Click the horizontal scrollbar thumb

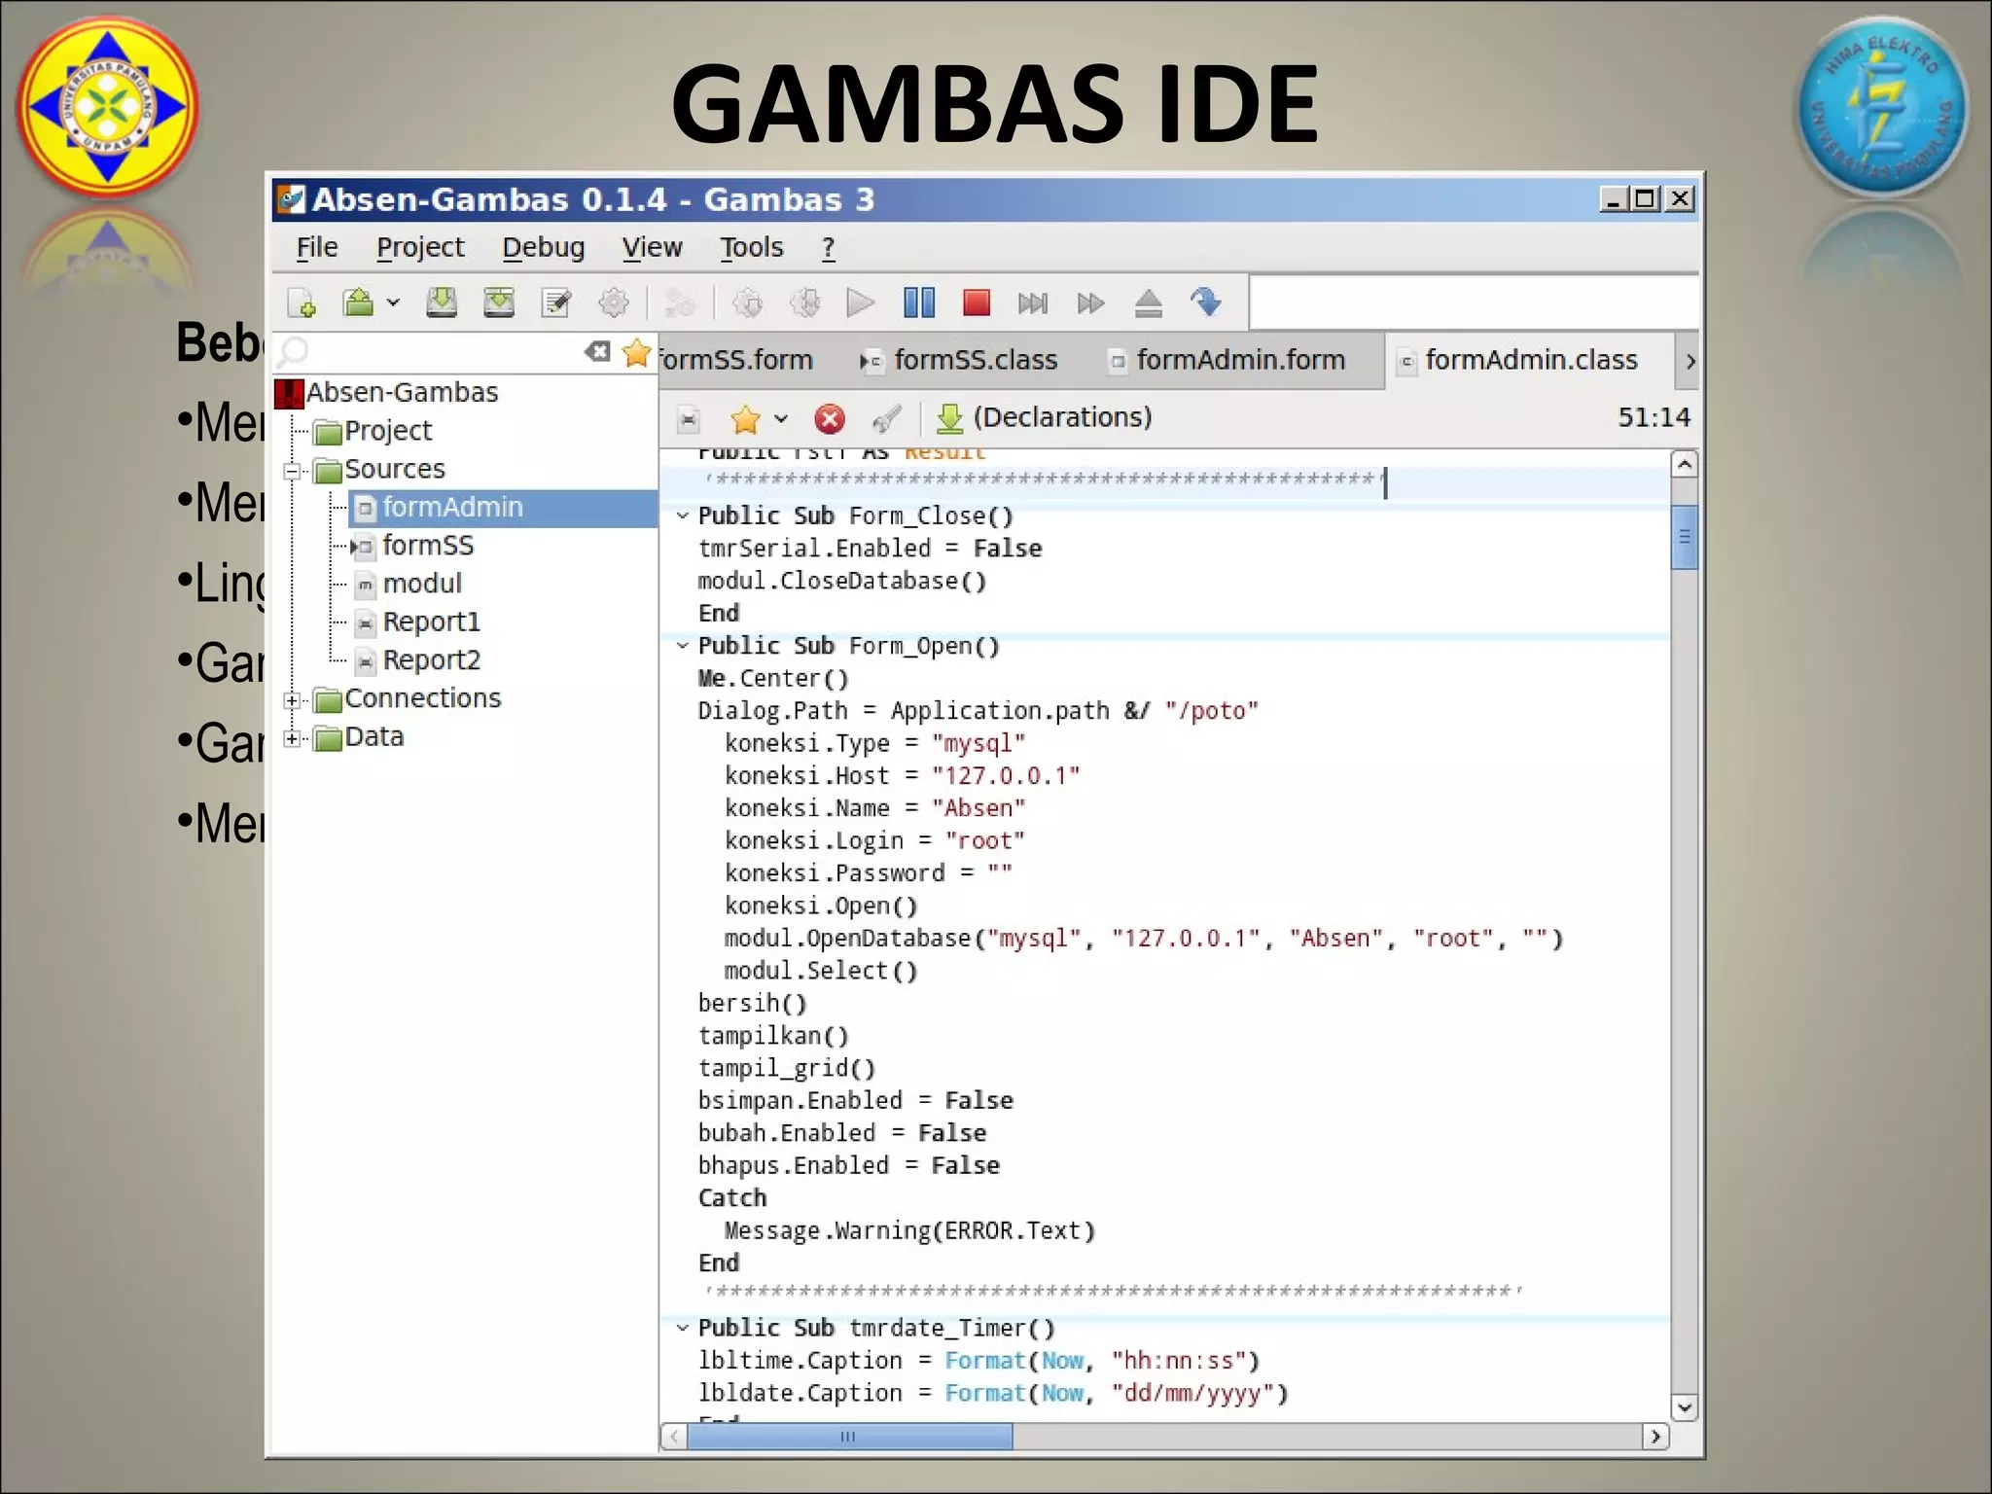click(849, 1437)
